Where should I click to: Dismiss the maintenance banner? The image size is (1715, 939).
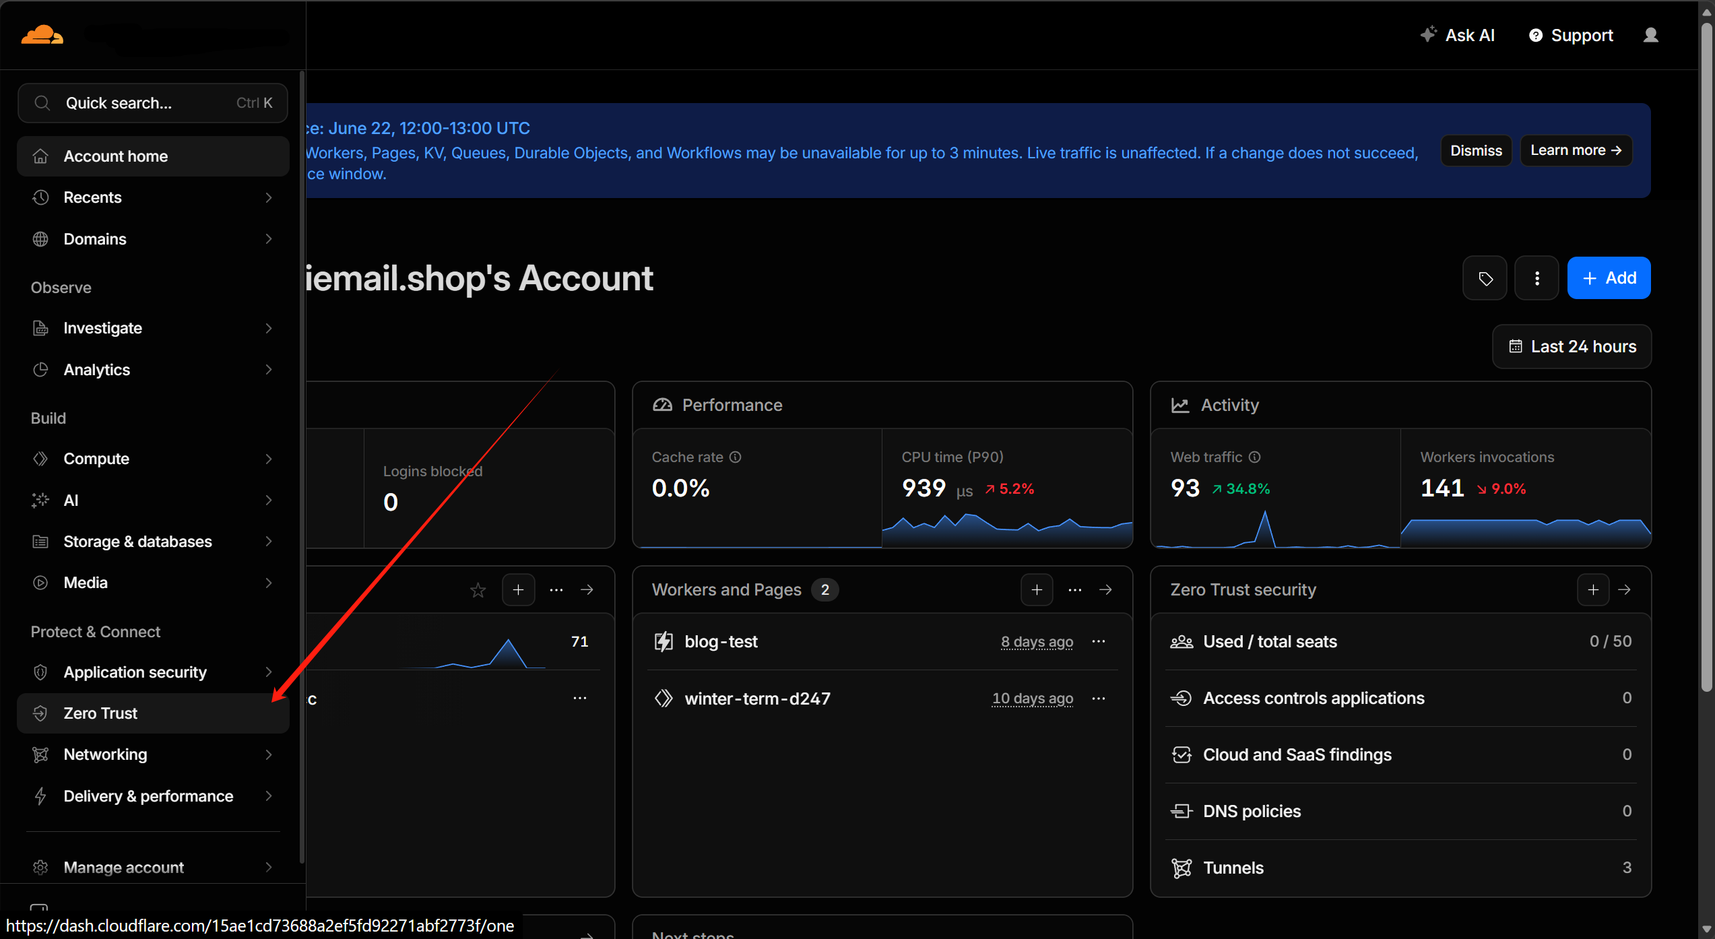(x=1476, y=150)
